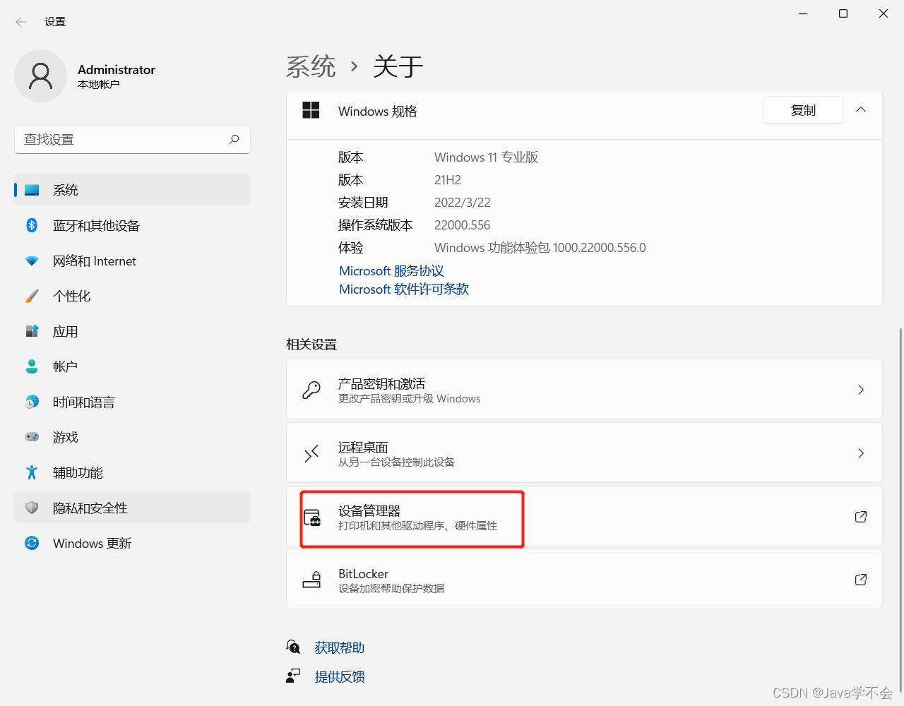The height and width of the screenshot is (706, 904).
Task: Click the System monitor icon in sidebar
Action: tap(32, 190)
